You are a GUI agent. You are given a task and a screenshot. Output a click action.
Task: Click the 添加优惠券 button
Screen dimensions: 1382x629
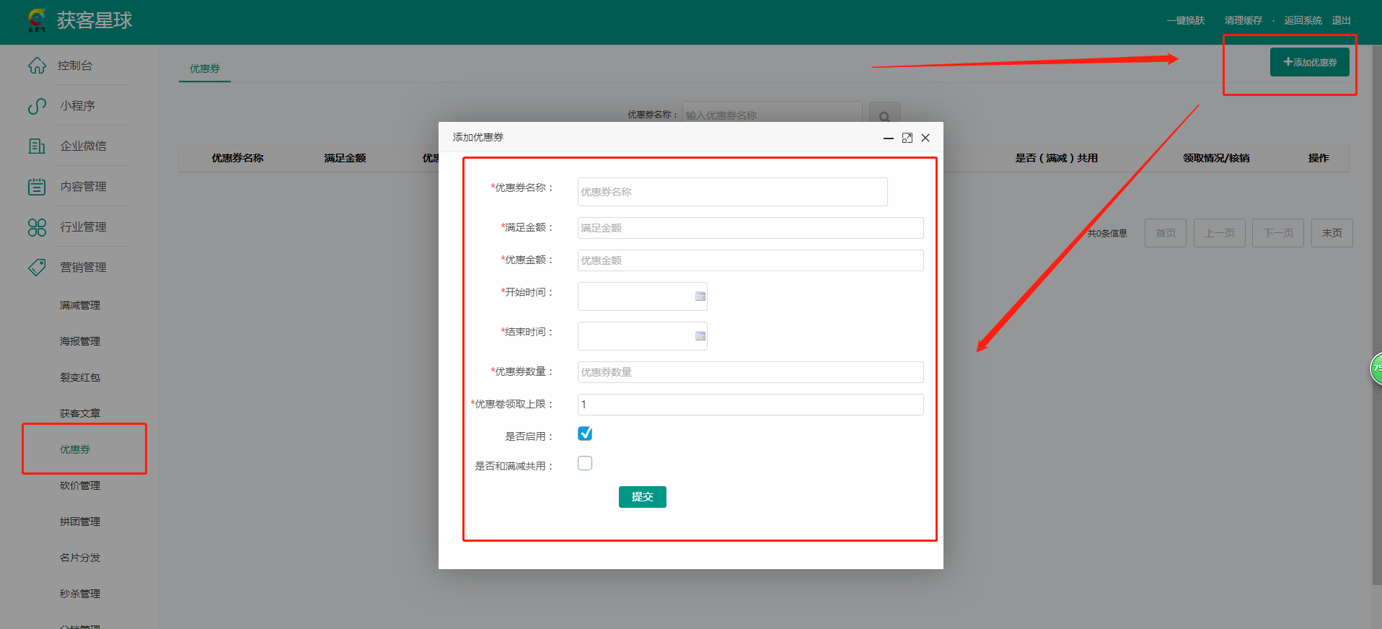coord(1309,62)
